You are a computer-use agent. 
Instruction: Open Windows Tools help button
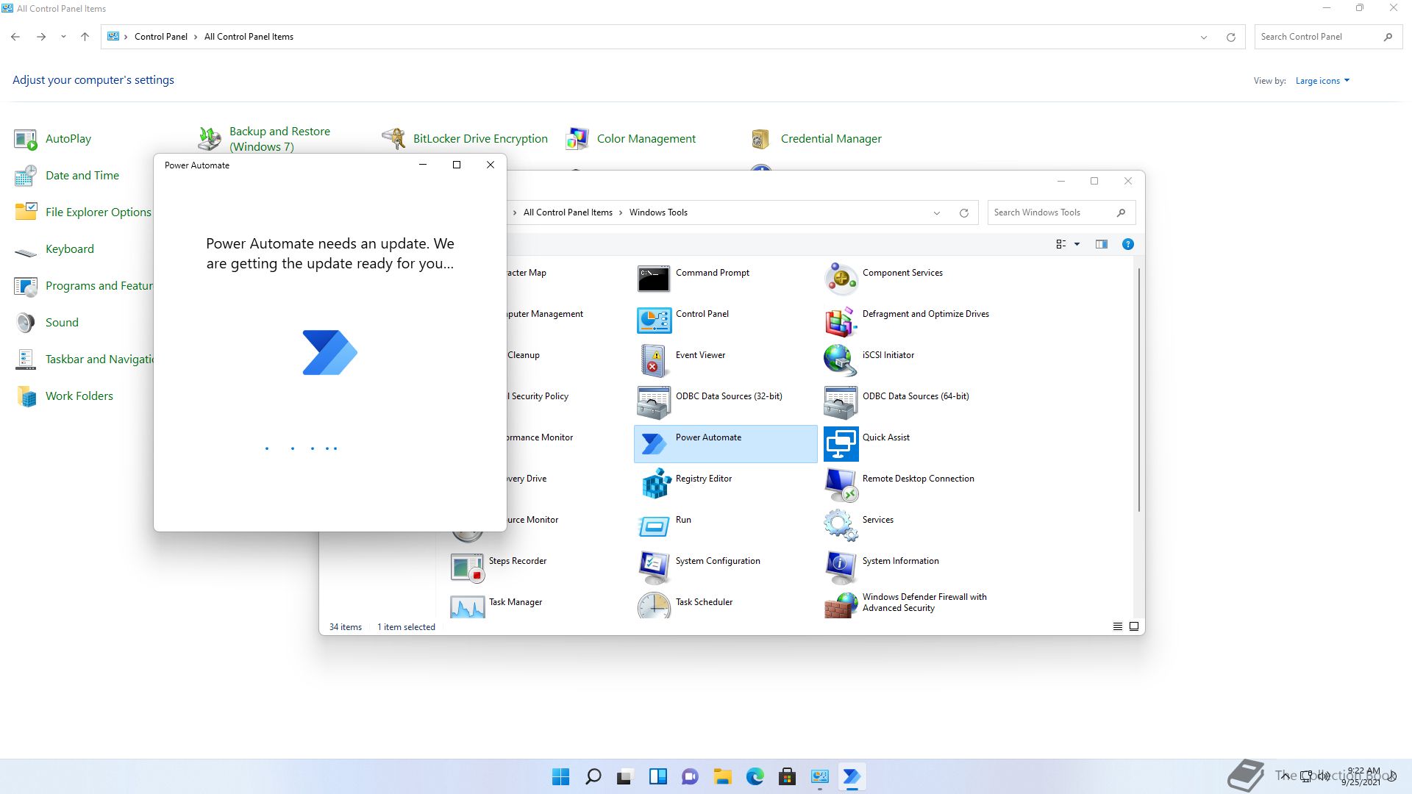tap(1127, 244)
